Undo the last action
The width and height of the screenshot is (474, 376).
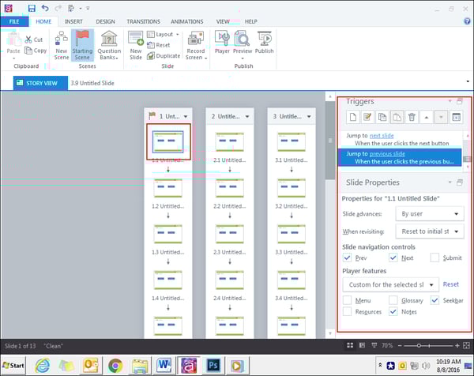45,8
